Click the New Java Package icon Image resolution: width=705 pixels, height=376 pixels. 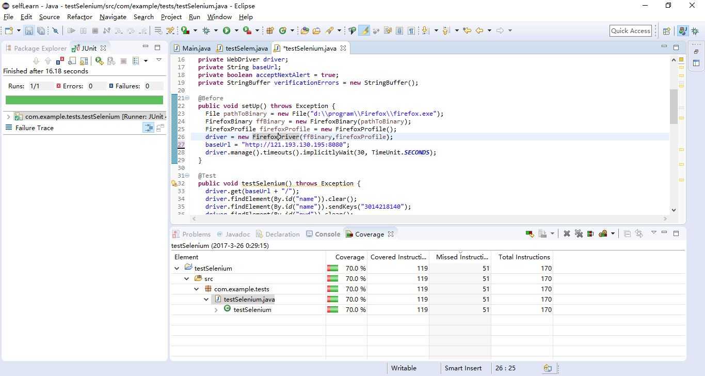tap(269, 30)
